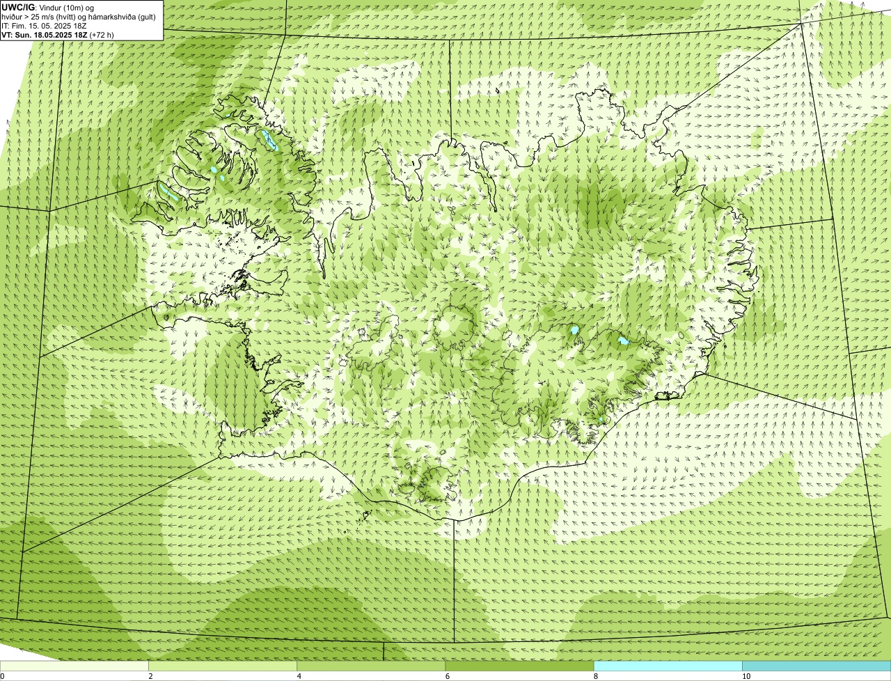Click the 4–6 m/s medium green legend swatch
The image size is (891, 681).
coord(371,666)
